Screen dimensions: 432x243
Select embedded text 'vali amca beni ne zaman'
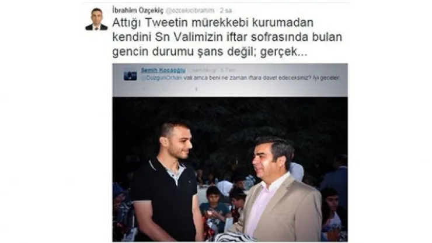(212, 78)
